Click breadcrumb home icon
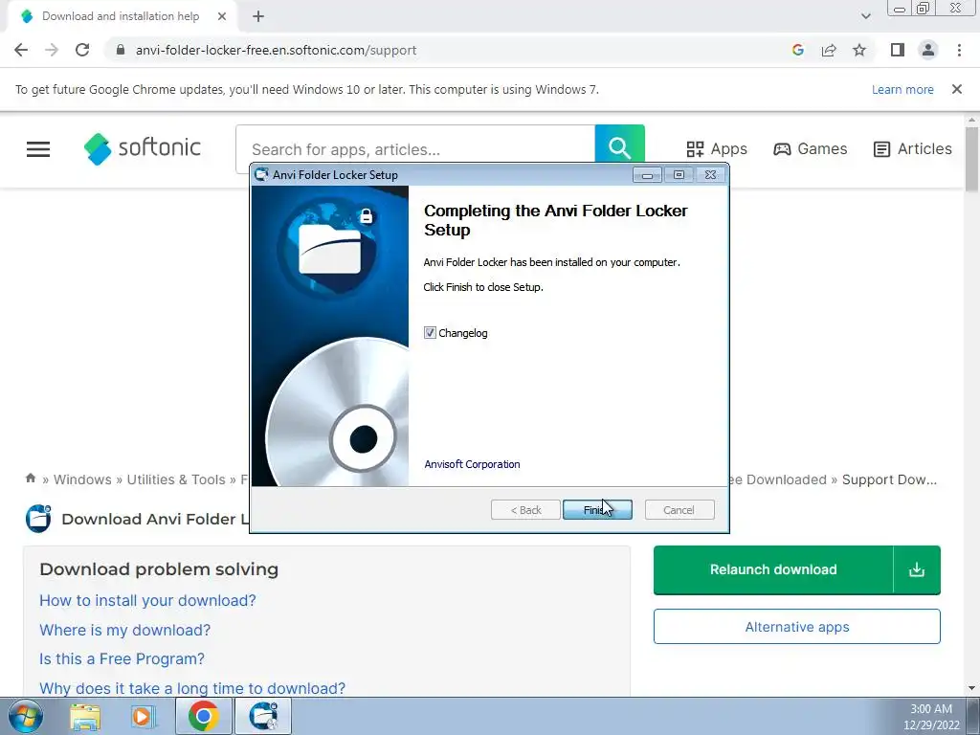Screen dimensions: 980x735 (31, 479)
